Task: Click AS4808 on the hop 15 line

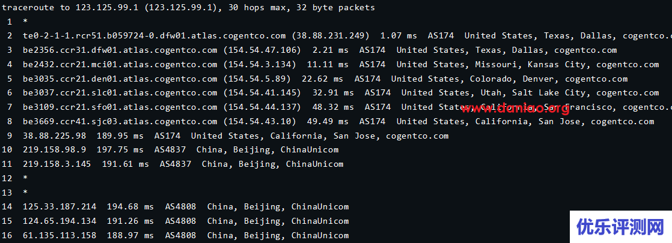Action: tap(180, 221)
